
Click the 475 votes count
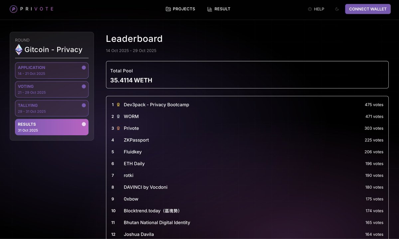click(x=374, y=105)
